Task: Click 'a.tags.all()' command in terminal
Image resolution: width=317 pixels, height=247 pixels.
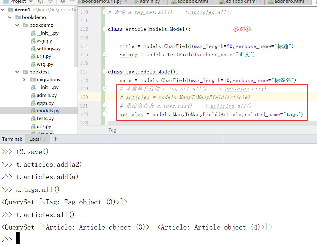Action: [38, 189]
